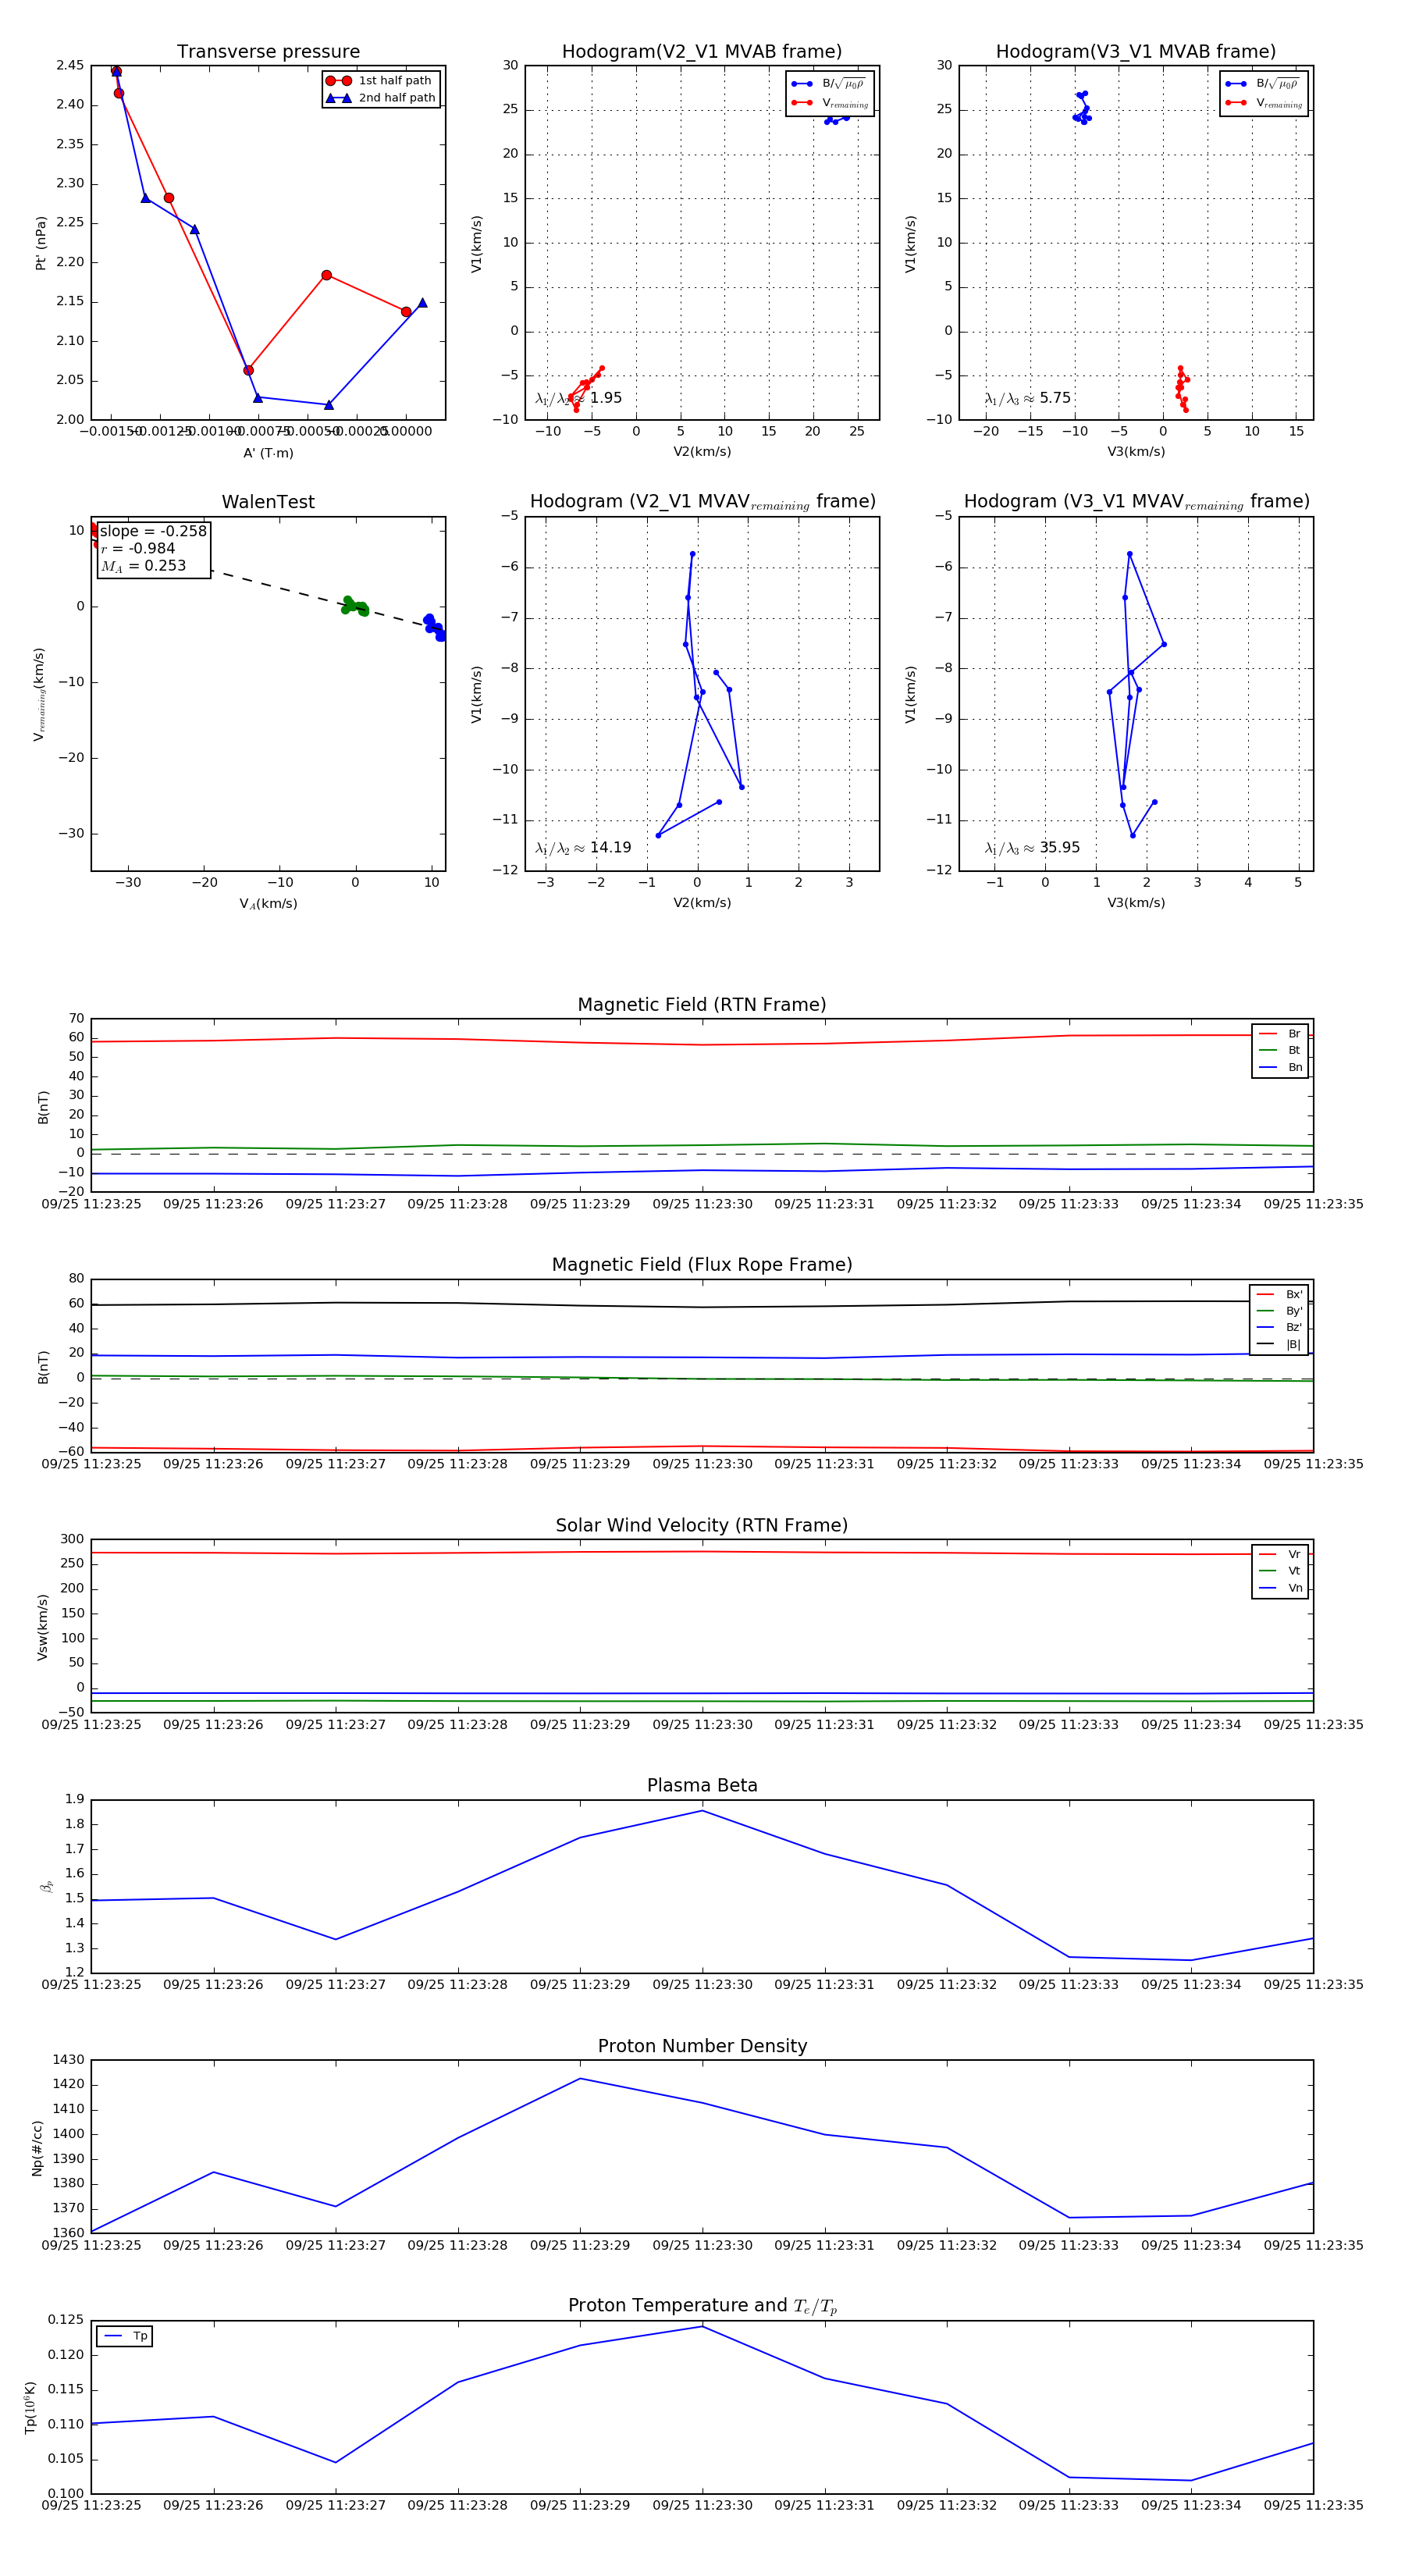Click the red V_remaining cluster in V3_V1 MVAB hodogram

coord(1182,389)
